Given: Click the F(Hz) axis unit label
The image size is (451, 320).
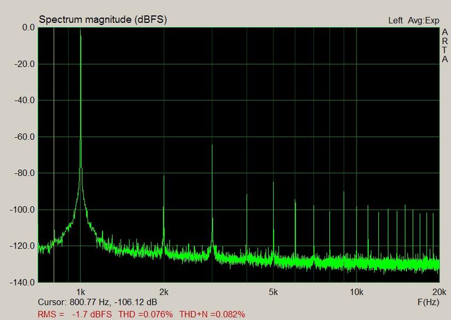Looking at the screenshot, I should point(428,302).
